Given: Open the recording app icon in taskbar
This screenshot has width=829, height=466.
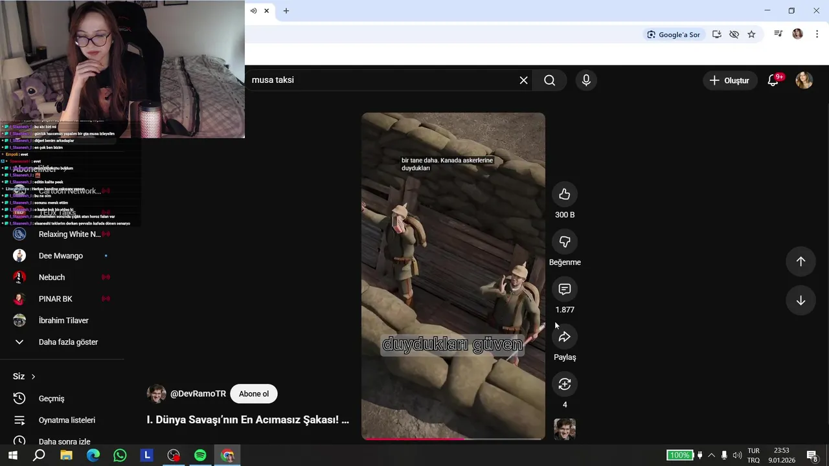Looking at the screenshot, I should click(174, 455).
